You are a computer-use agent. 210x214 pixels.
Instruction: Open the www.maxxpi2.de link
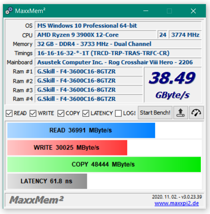[177, 203]
